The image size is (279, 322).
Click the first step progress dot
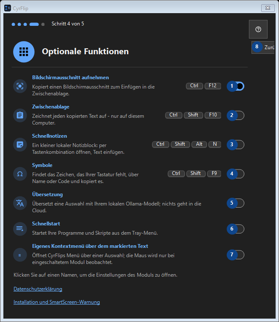pos(13,24)
